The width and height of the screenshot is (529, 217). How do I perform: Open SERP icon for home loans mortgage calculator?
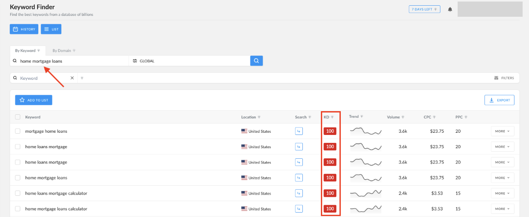click(299, 193)
